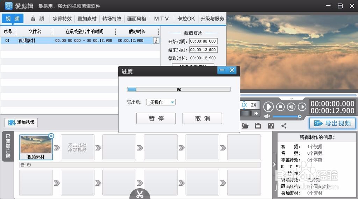Switch to the 音频 tab
The height and width of the screenshot is (199, 358).
point(37,19)
